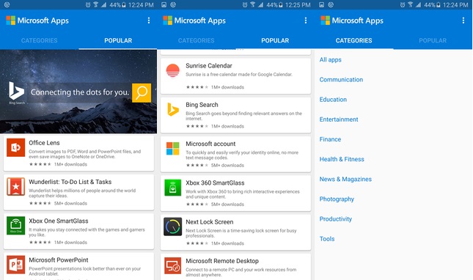The width and height of the screenshot is (473, 280).
Task: Select the 'Office Lens' title
Action: tap(44, 143)
